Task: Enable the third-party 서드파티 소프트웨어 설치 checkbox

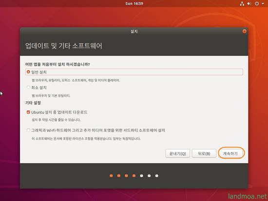Action: [x=28, y=130]
